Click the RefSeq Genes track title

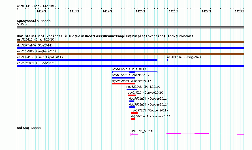[x=29, y=128]
